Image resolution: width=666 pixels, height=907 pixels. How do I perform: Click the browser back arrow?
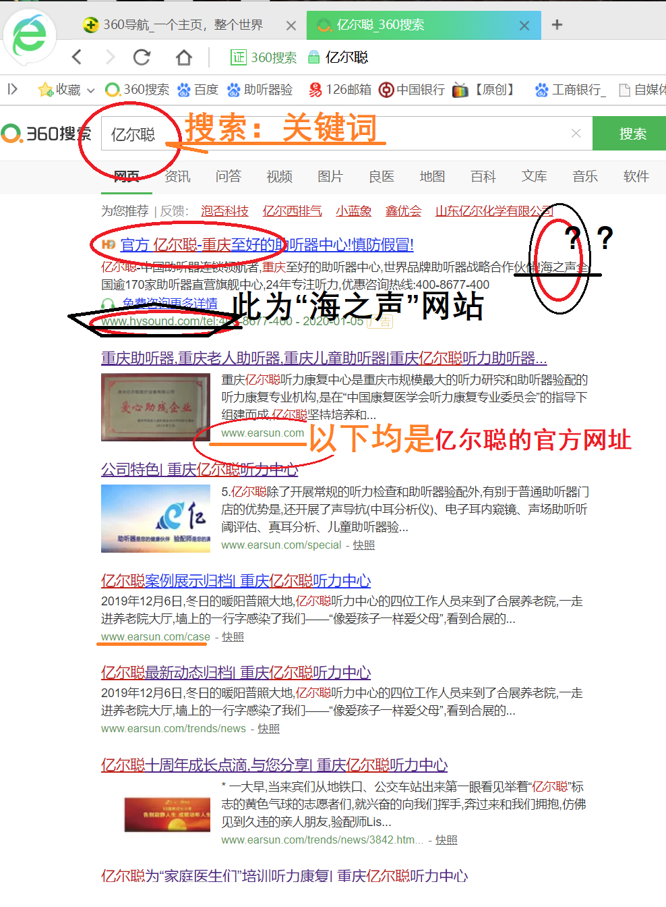[x=77, y=57]
